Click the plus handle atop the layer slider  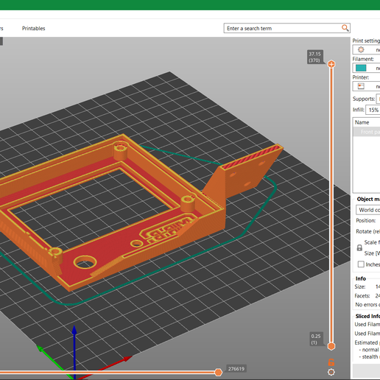[x=331, y=64]
